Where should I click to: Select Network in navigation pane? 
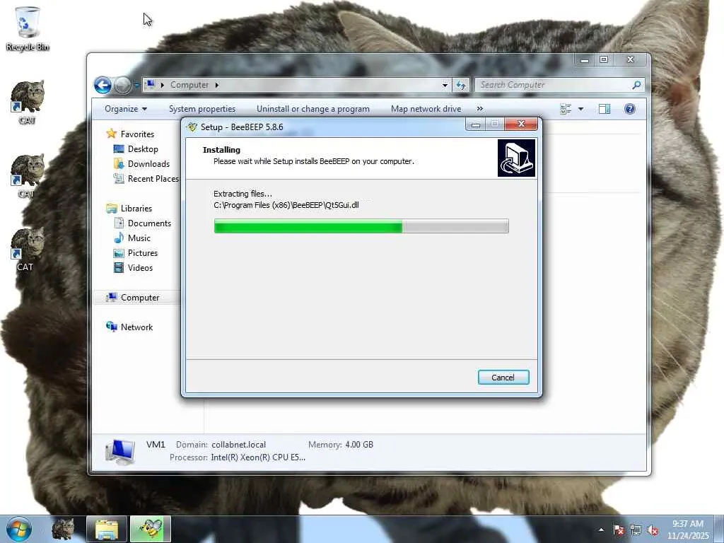coord(136,327)
